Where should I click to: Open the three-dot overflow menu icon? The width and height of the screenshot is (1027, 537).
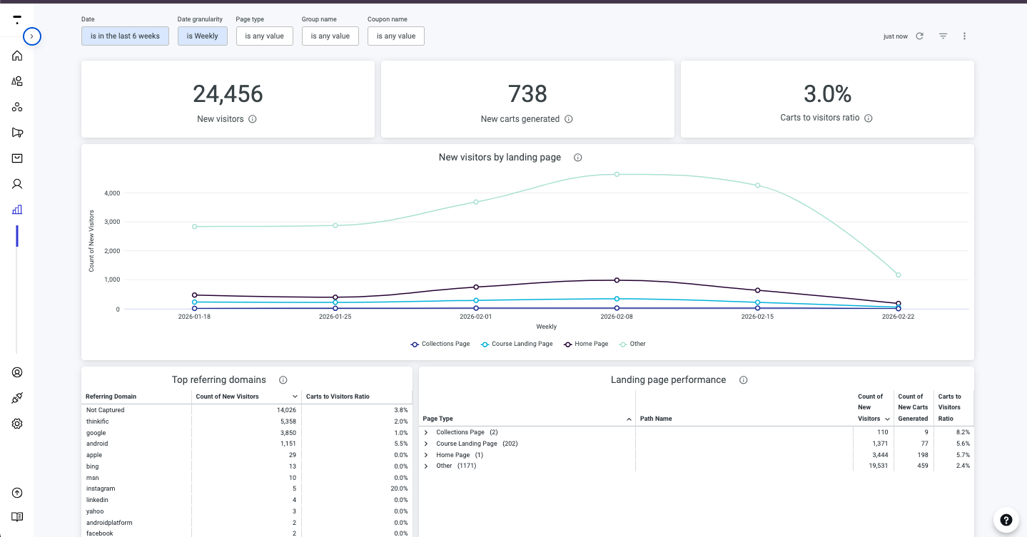pyautogui.click(x=964, y=36)
